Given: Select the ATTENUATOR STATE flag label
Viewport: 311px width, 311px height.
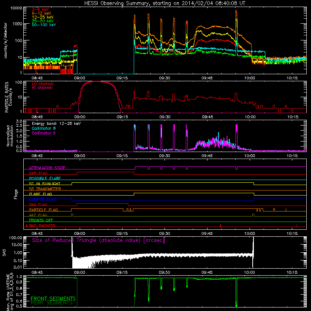Looking at the screenshot, I should [47, 168].
